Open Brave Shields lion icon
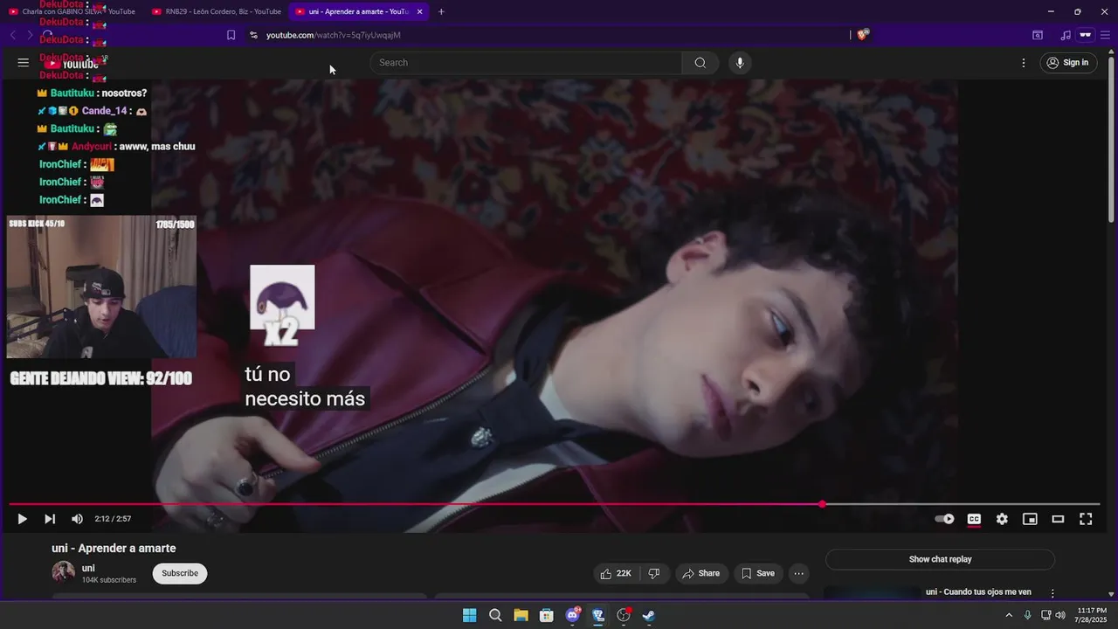Screen dimensions: 1118x629 (x=862, y=35)
